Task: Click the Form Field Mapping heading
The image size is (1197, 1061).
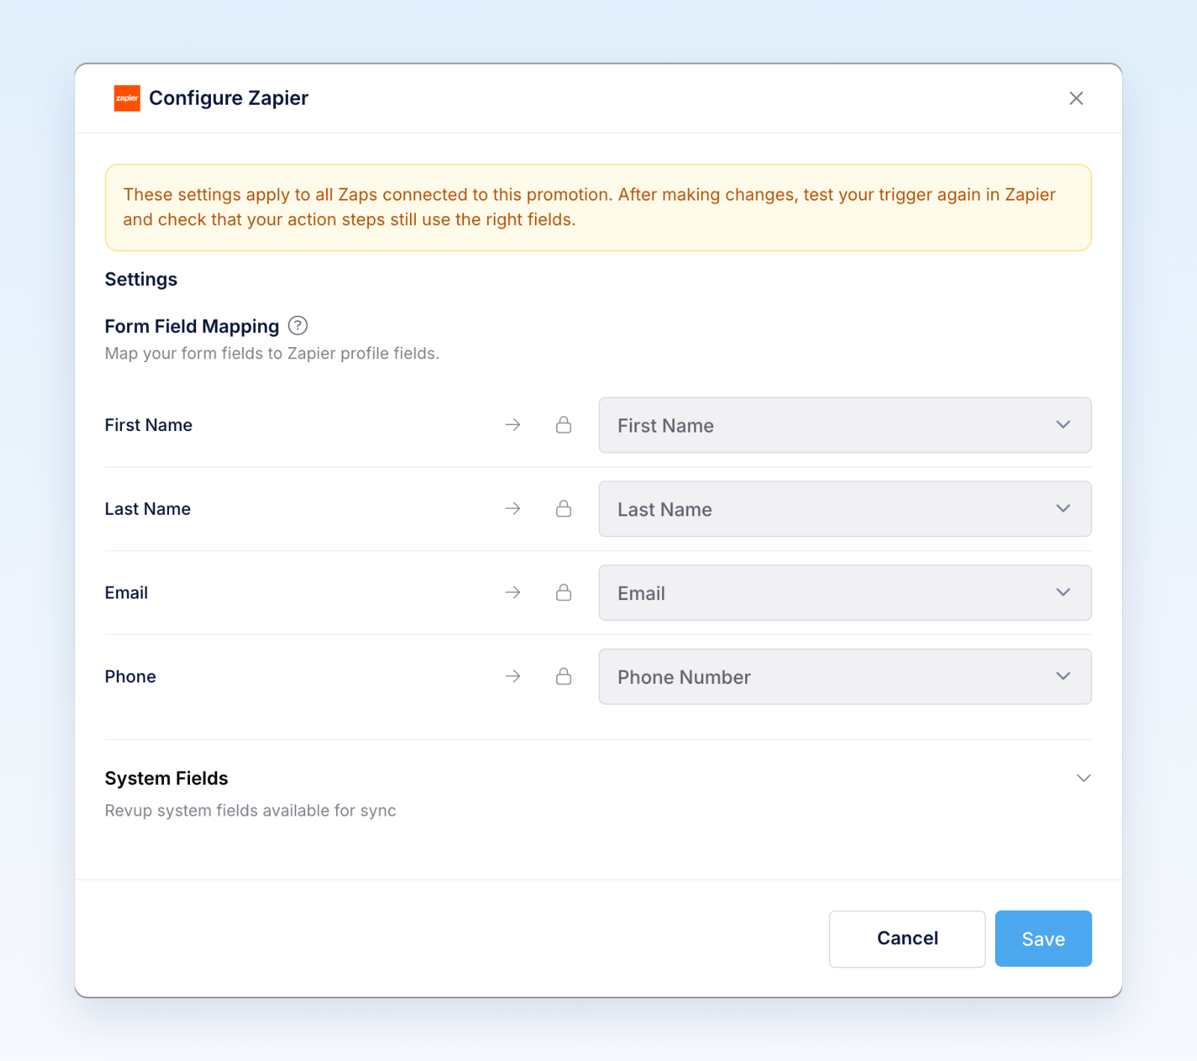Action: [192, 326]
